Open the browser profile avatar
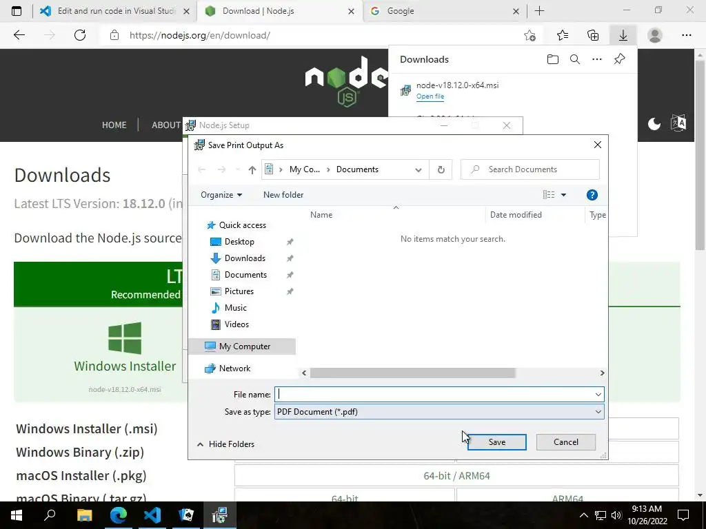 pos(654,35)
